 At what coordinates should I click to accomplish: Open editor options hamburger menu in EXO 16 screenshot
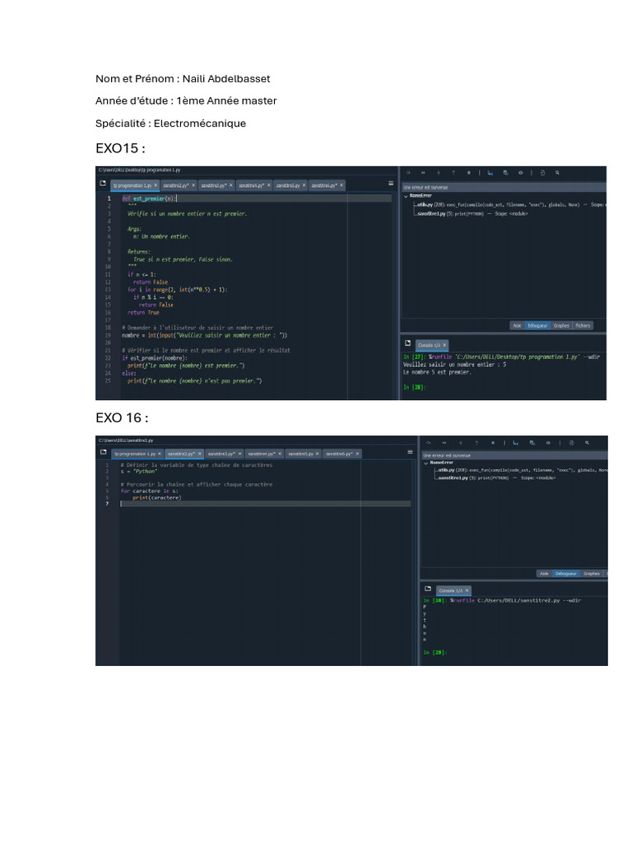(x=410, y=453)
